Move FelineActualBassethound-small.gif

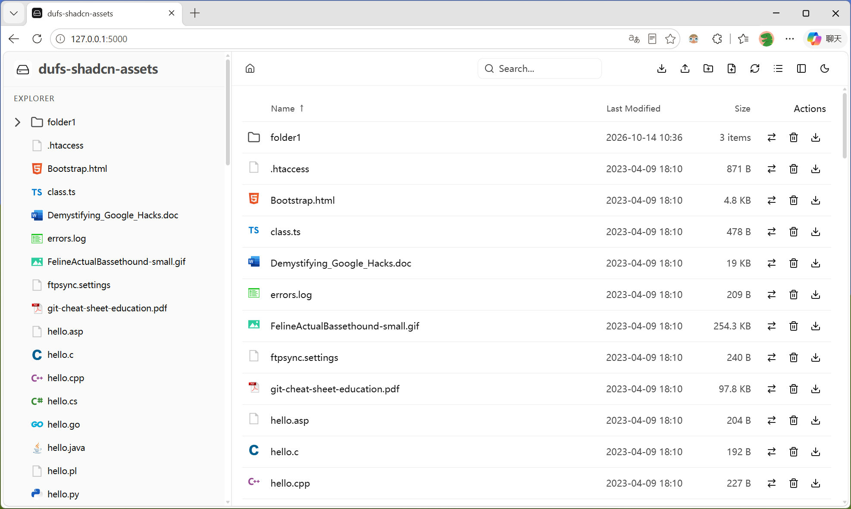click(x=772, y=326)
